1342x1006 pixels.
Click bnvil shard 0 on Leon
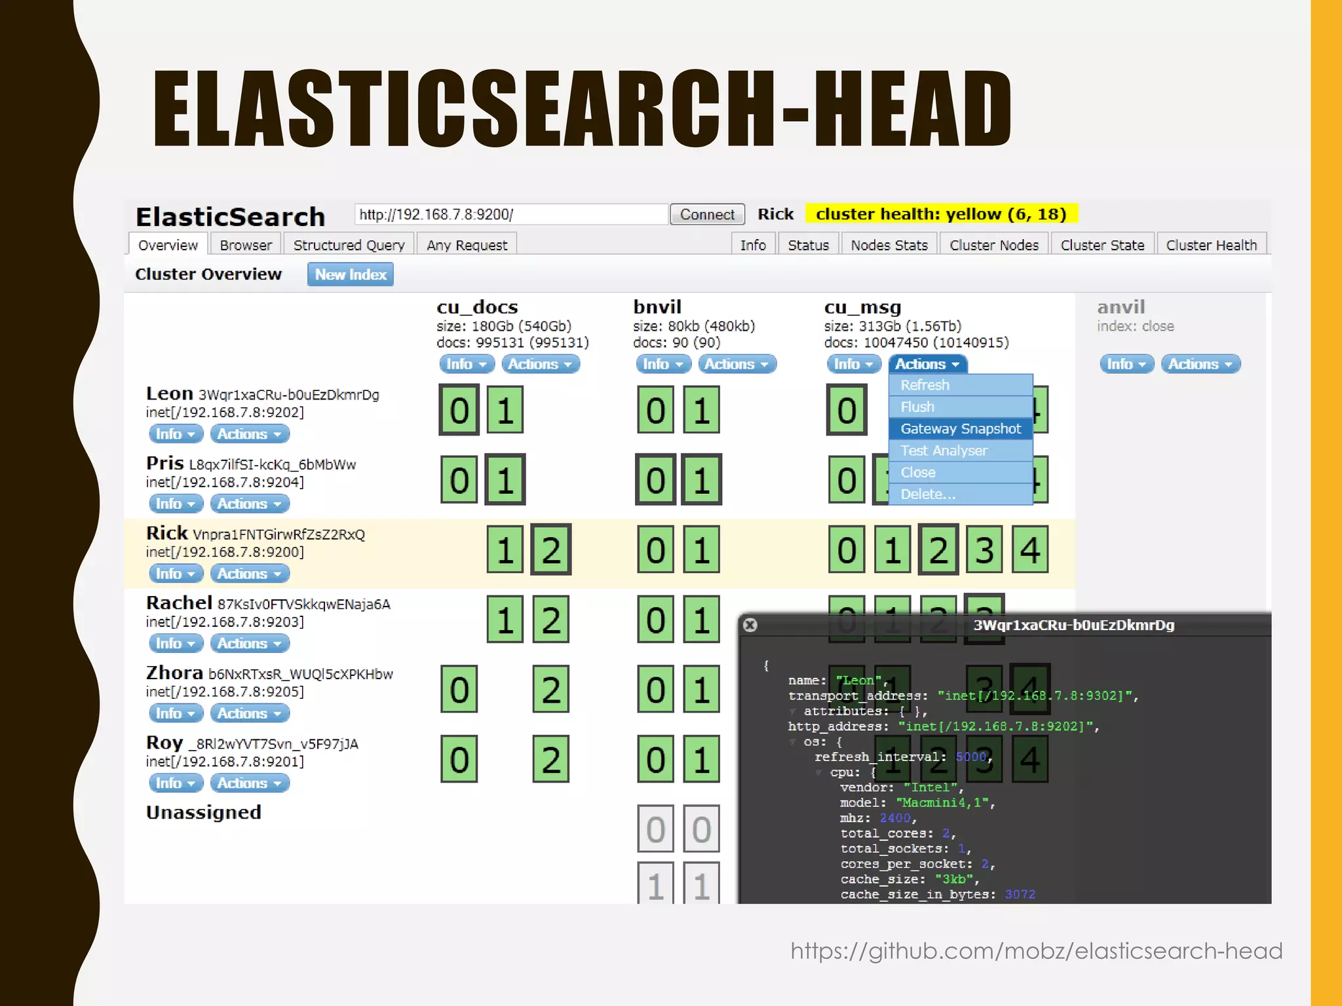coord(656,410)
